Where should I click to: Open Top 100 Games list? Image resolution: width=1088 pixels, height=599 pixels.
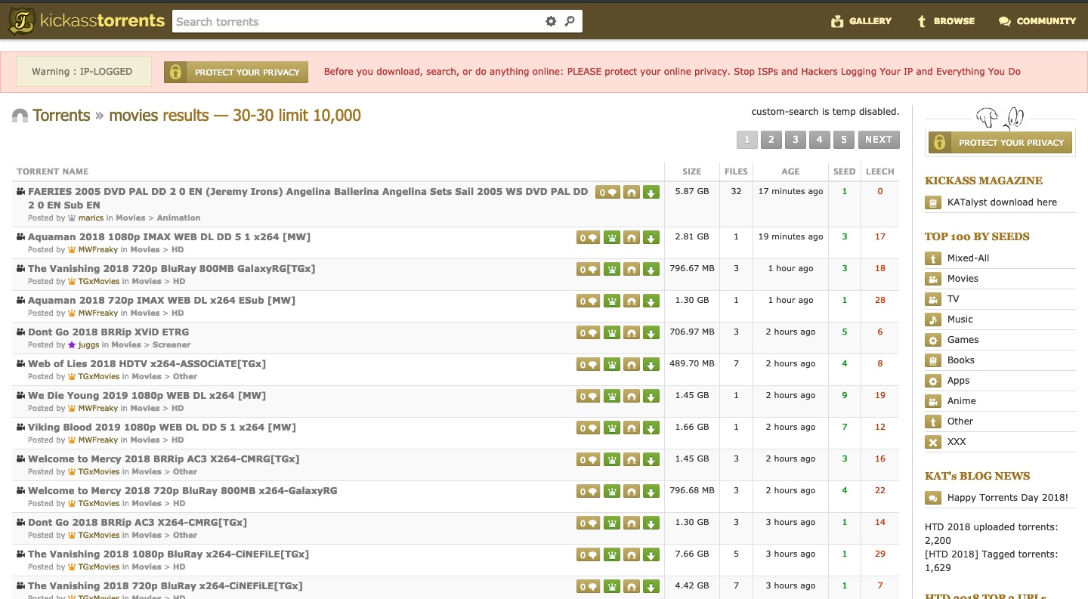click(x=963, y=339)
